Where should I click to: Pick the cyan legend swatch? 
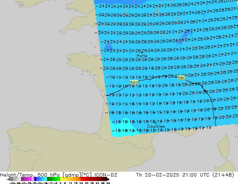[x=46, y=179]
